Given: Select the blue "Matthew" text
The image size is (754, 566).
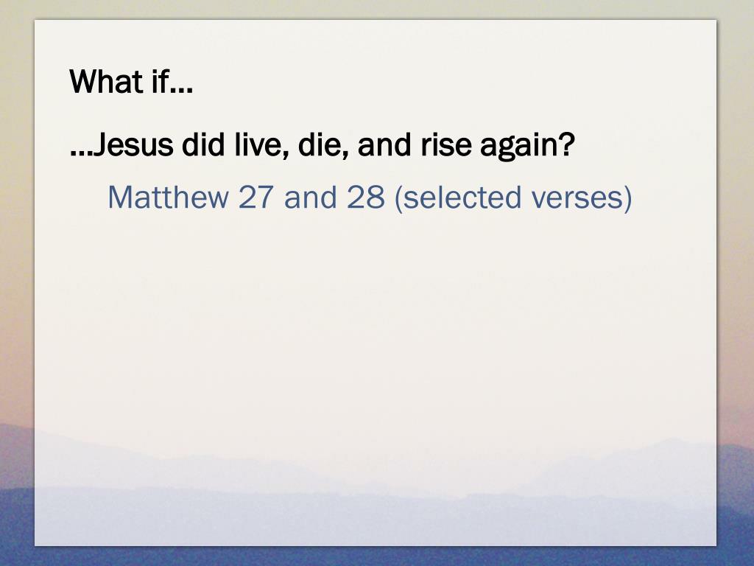Looking at the screenshot, I should click(x=169, y=197).
